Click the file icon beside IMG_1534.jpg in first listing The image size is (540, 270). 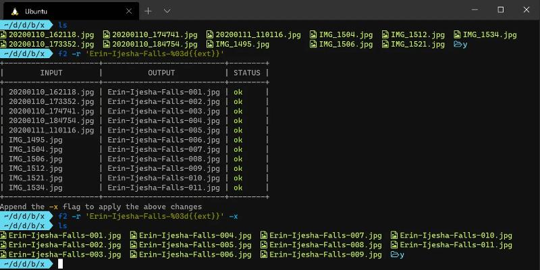tap(458, 34)
